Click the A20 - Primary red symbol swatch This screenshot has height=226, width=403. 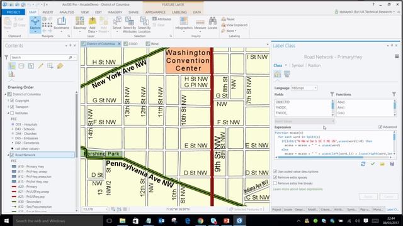(x=14, y=186)
